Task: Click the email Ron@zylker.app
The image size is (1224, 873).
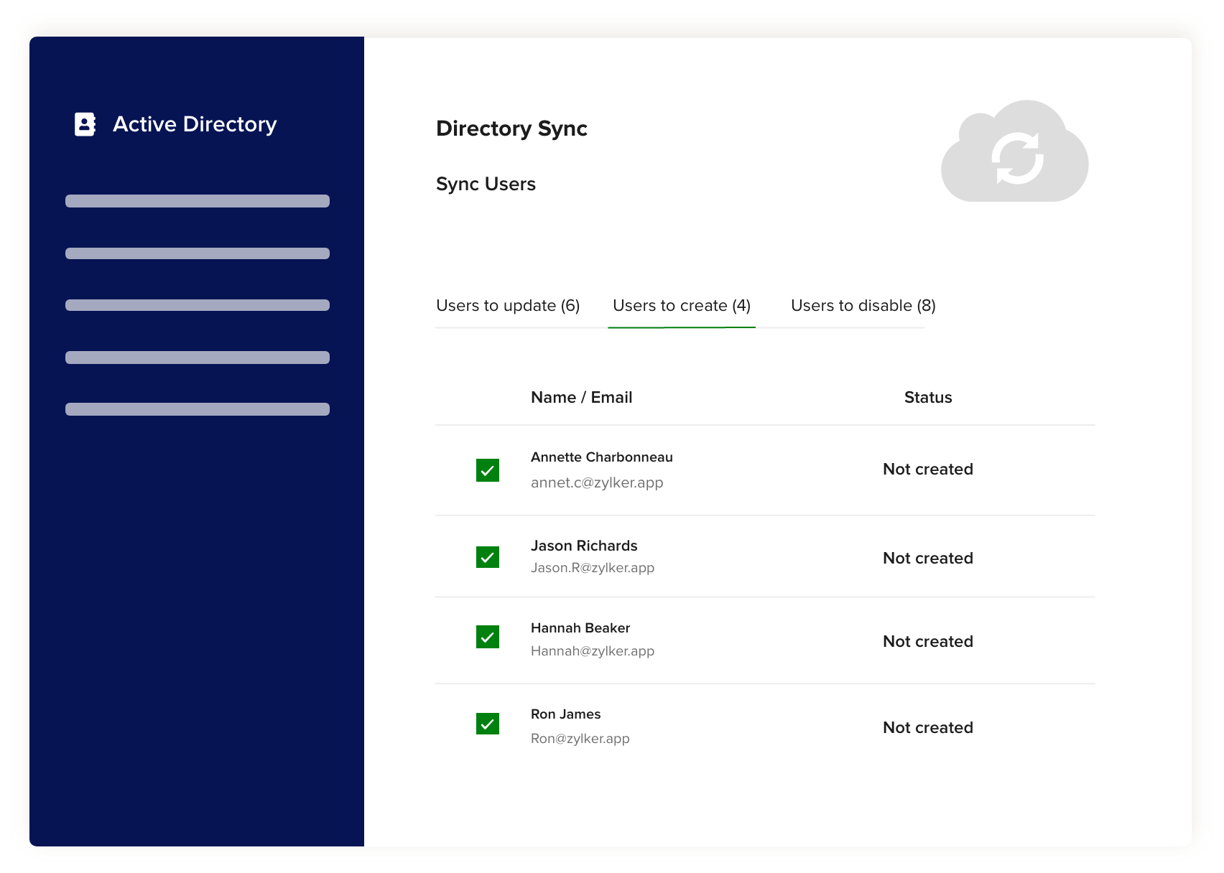Action: (x=580, y=738)
